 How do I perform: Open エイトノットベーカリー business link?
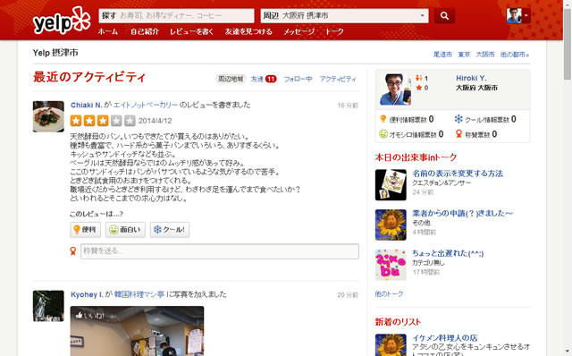point(146,106)
